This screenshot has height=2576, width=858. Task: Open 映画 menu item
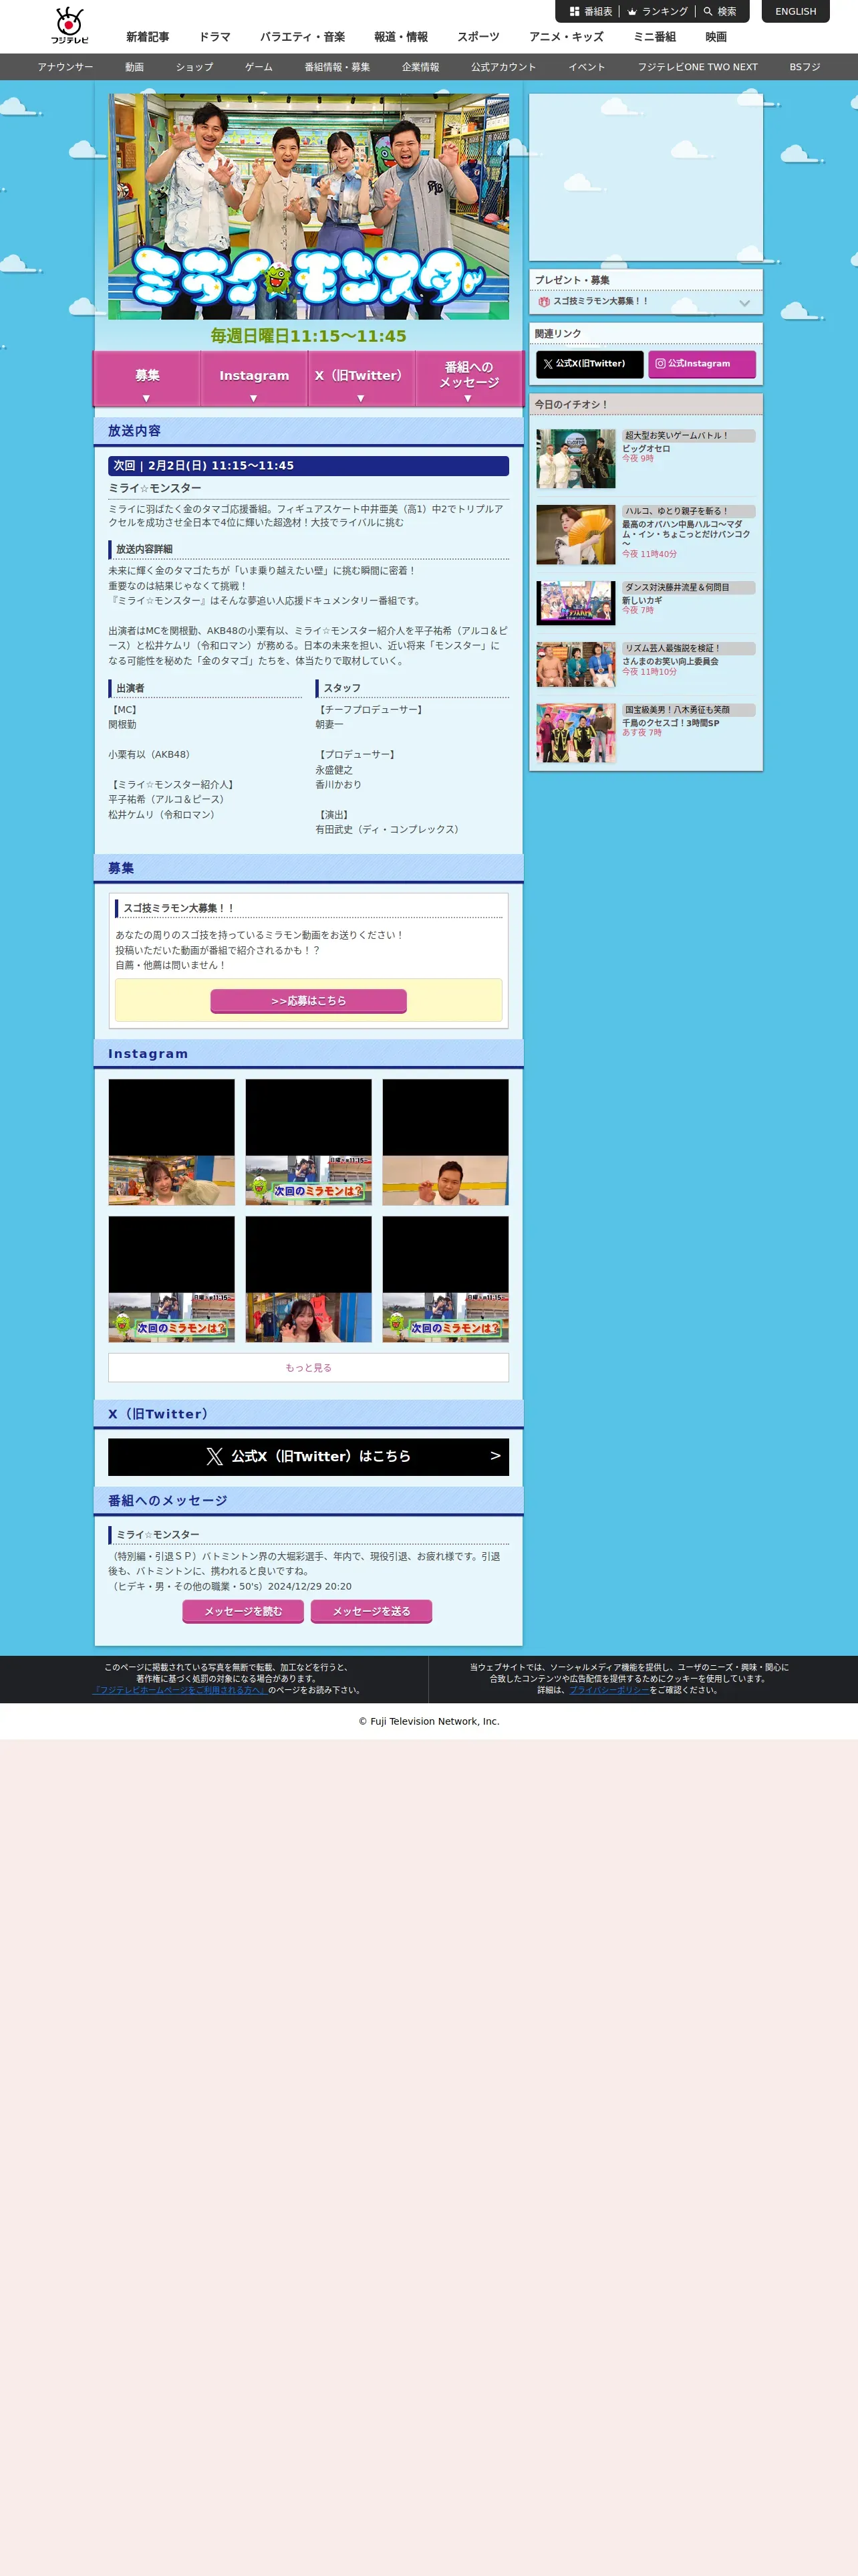click(716, 37)
